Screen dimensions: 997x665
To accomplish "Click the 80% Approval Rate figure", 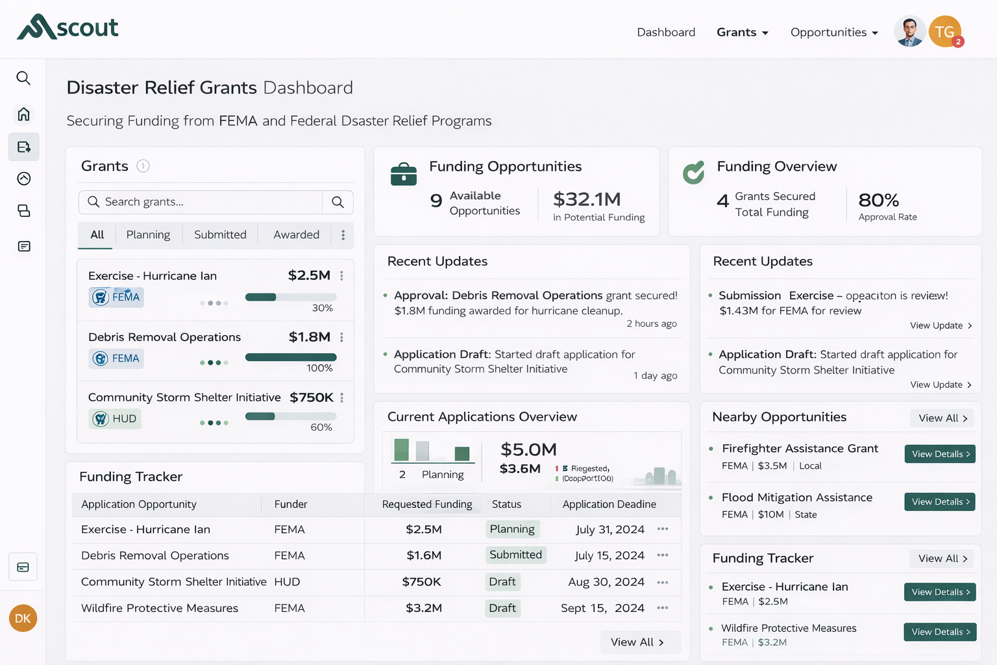I will [x=879, y=200].
